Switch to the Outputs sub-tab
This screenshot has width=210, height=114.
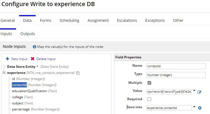(x=28, y=34)
